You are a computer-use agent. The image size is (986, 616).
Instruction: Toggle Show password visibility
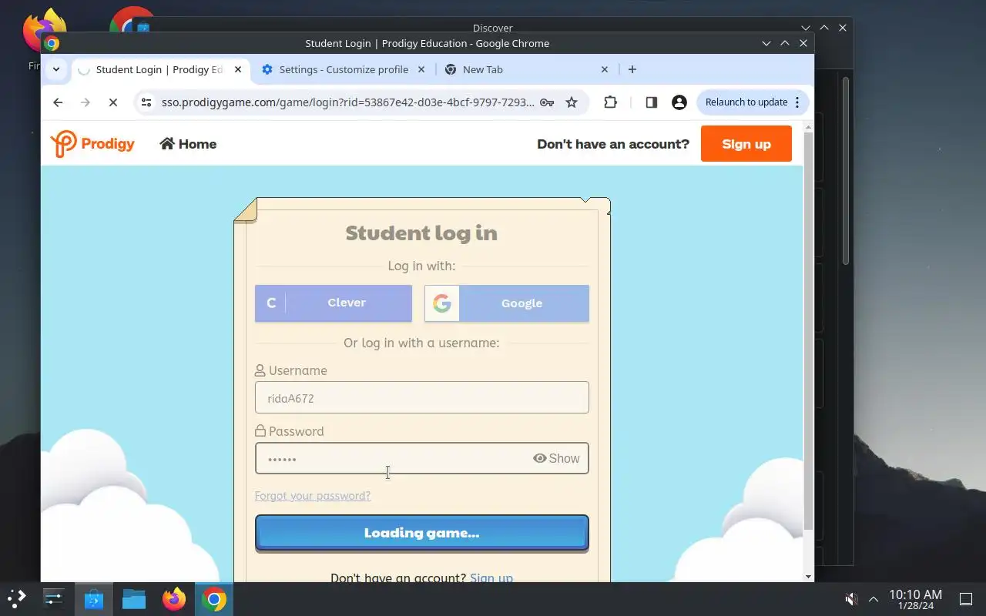(x=556, y=458)
